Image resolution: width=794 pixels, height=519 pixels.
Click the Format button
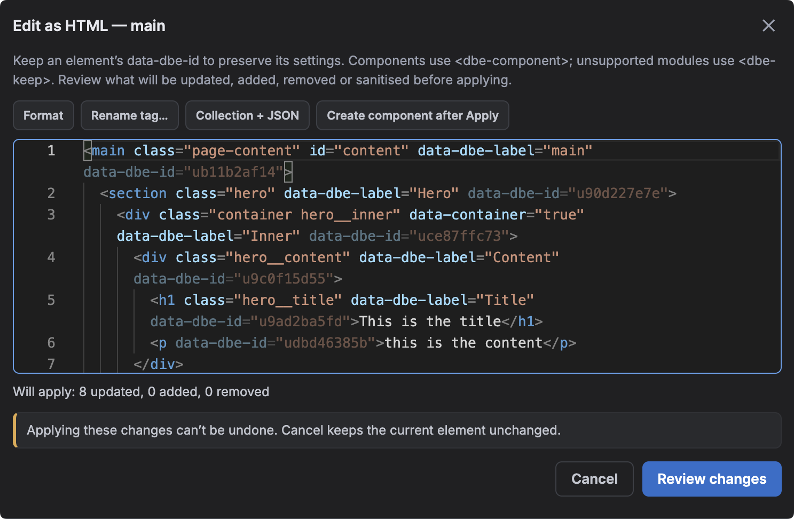[x=43, y=115]
